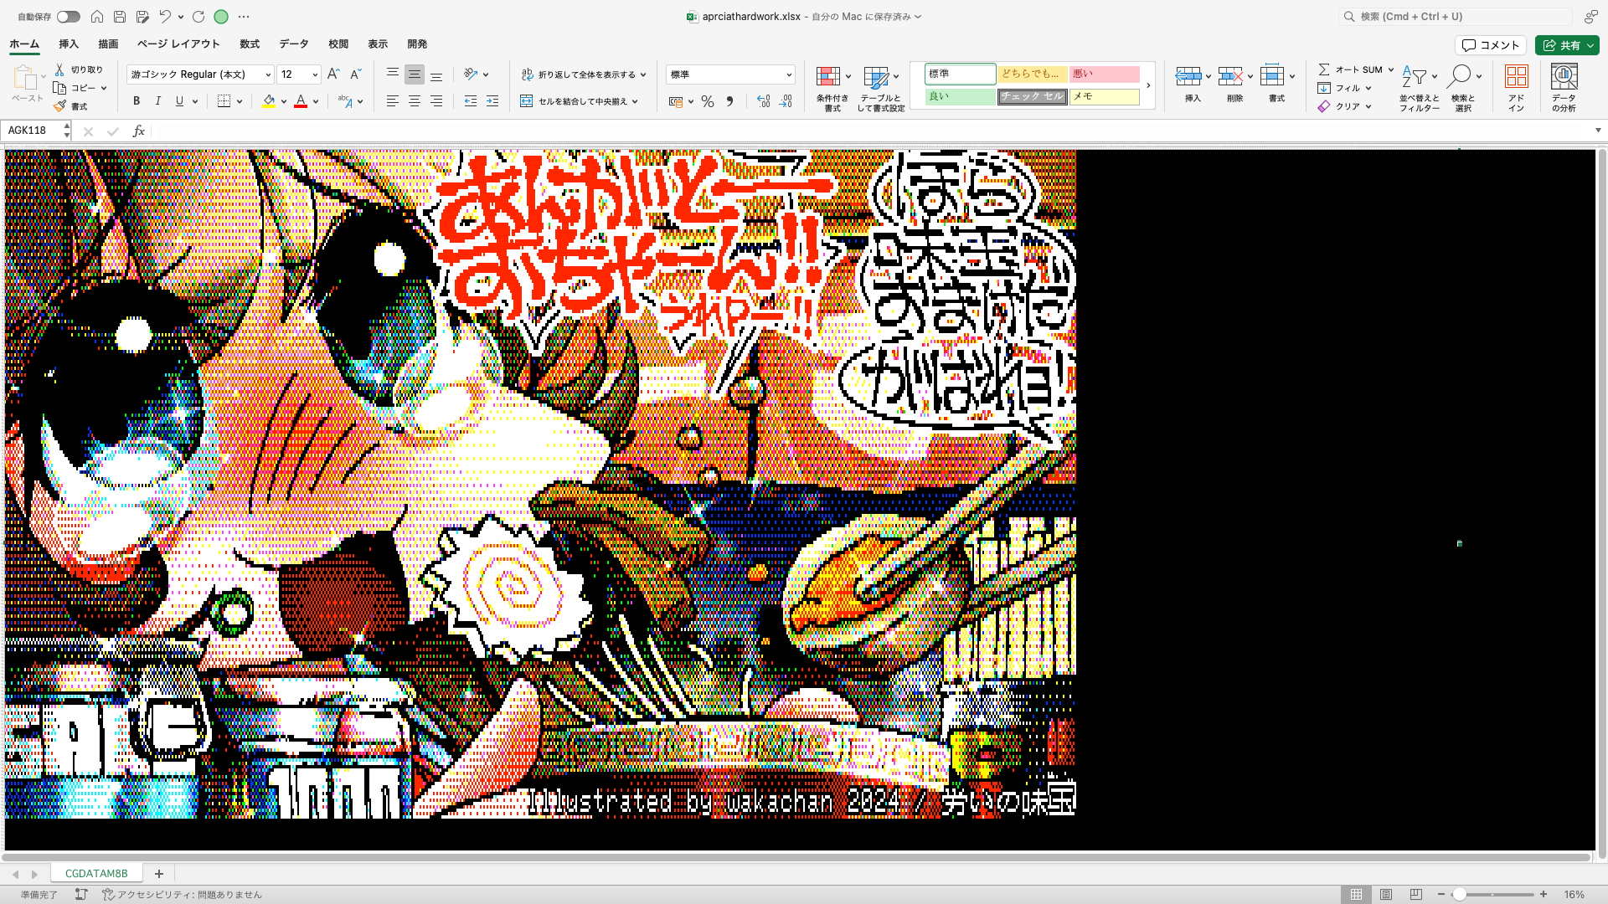Screen dimensions: 1608x904
Task: Click the decrease indent icon
Action: (x=471, y=101)
